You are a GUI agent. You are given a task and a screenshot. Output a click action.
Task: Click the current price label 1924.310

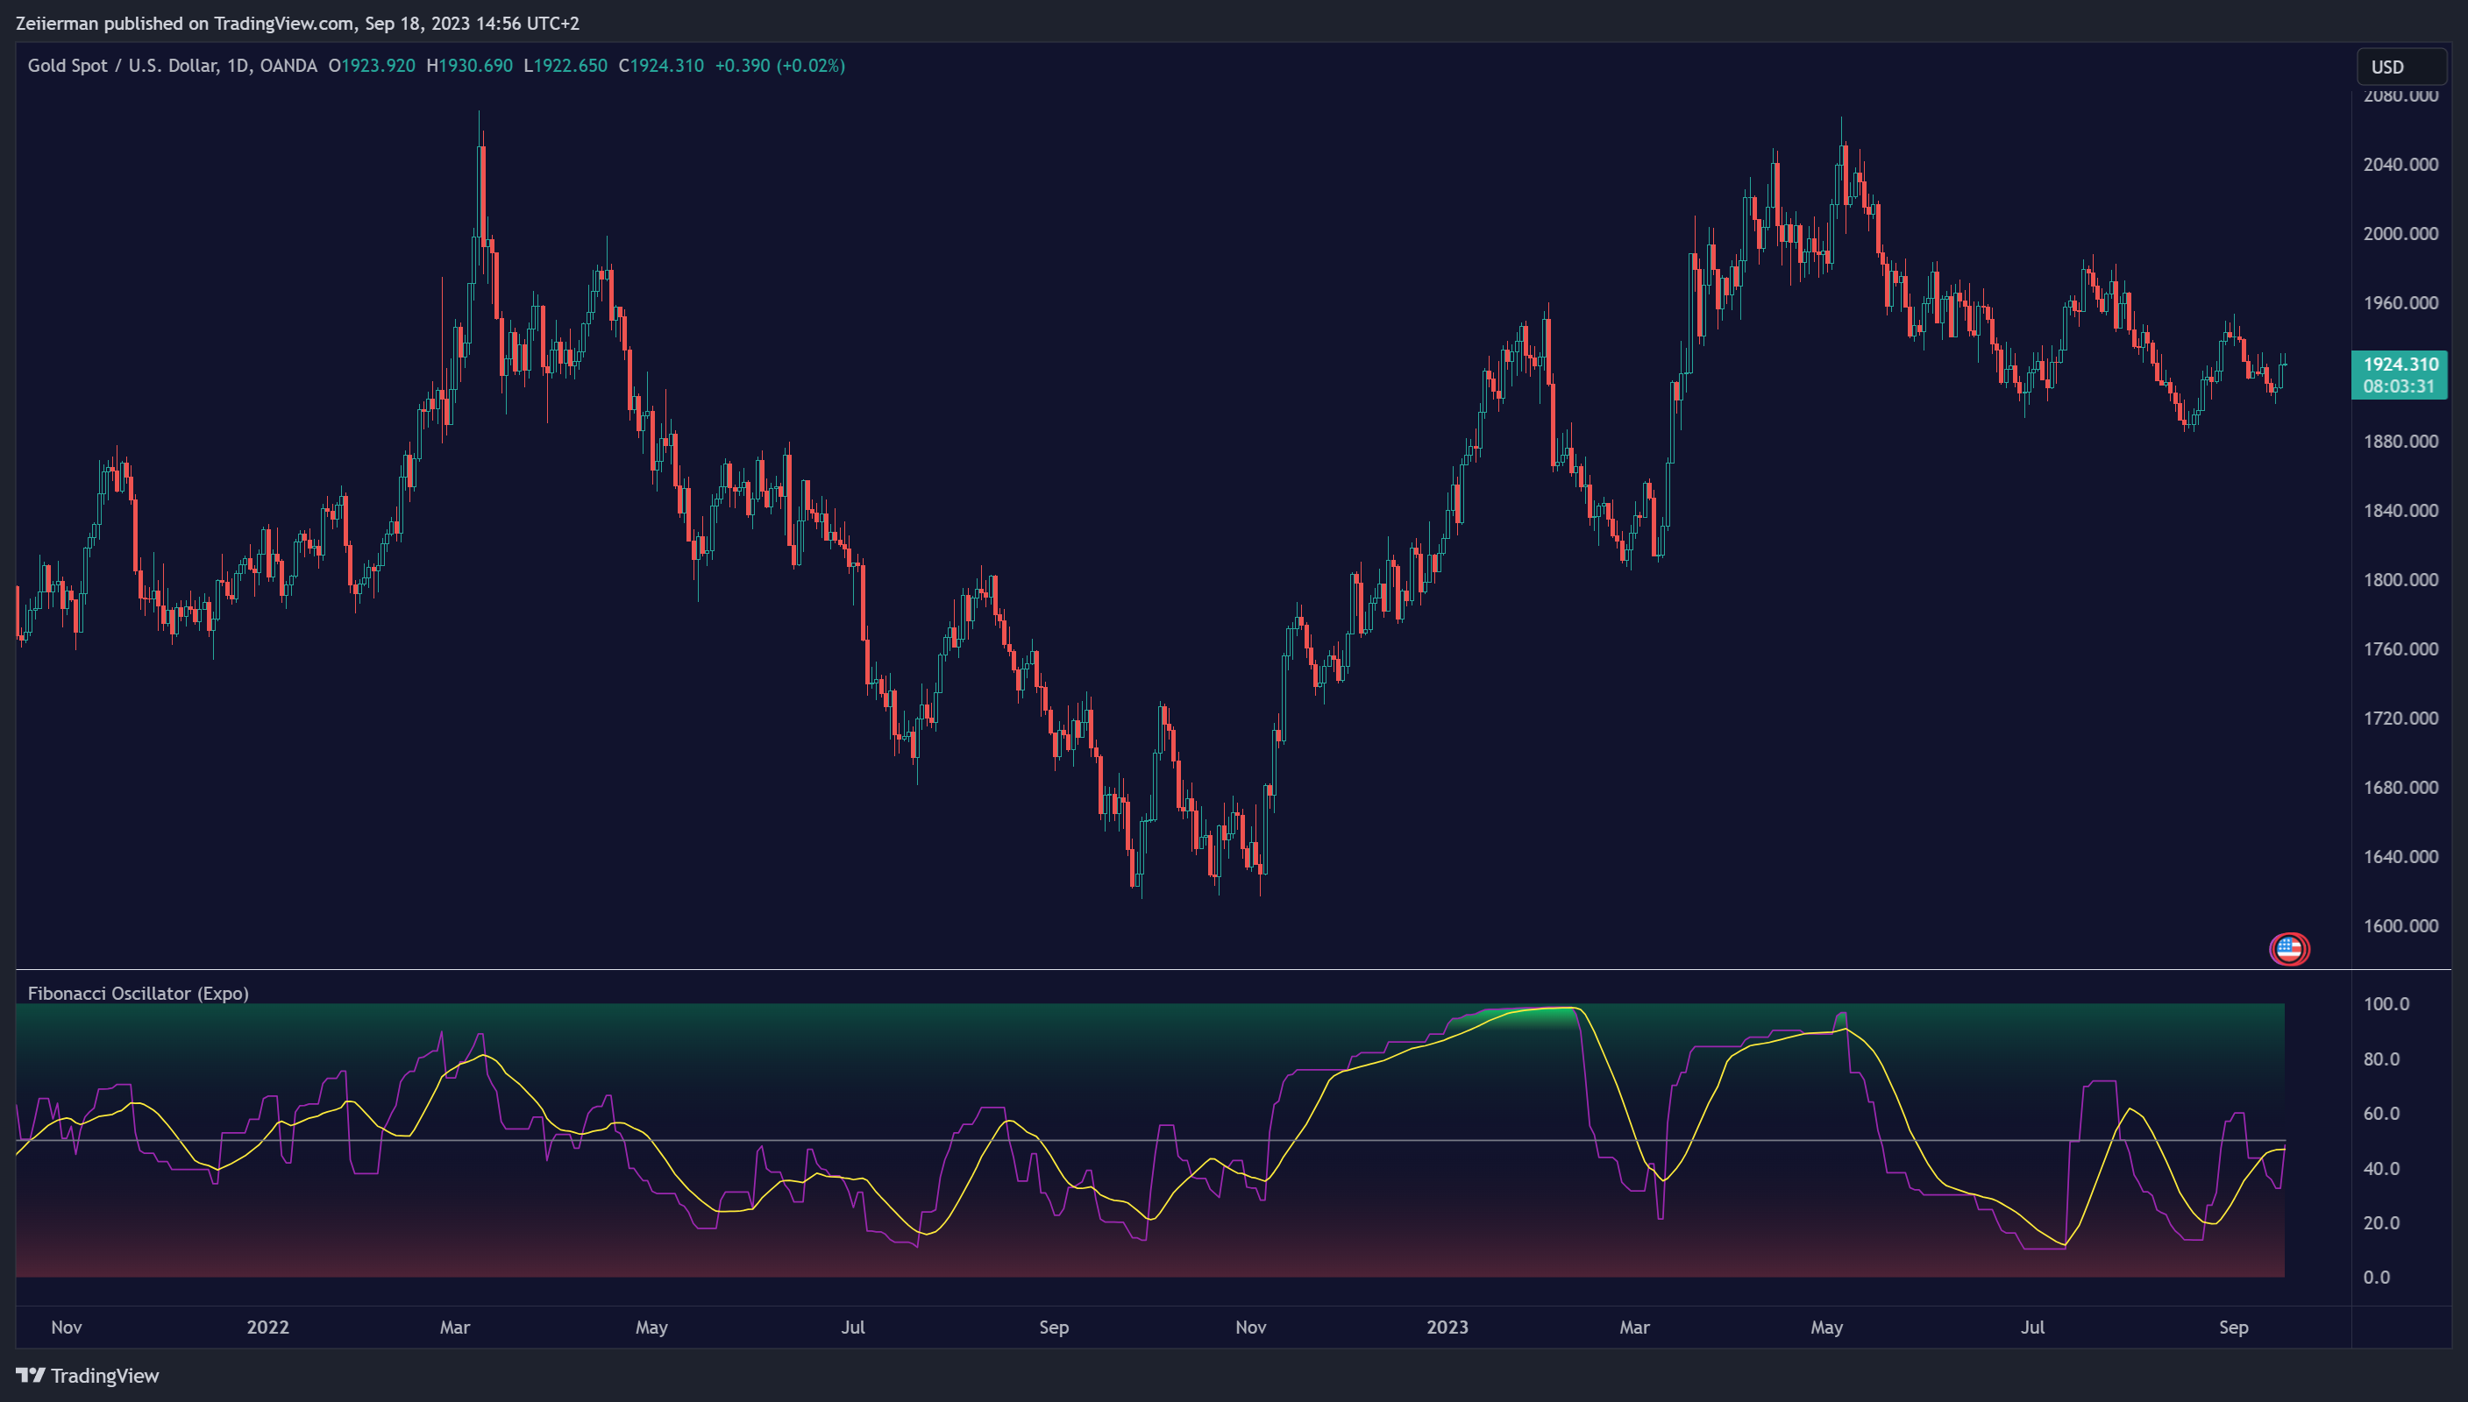(2400, 364)
